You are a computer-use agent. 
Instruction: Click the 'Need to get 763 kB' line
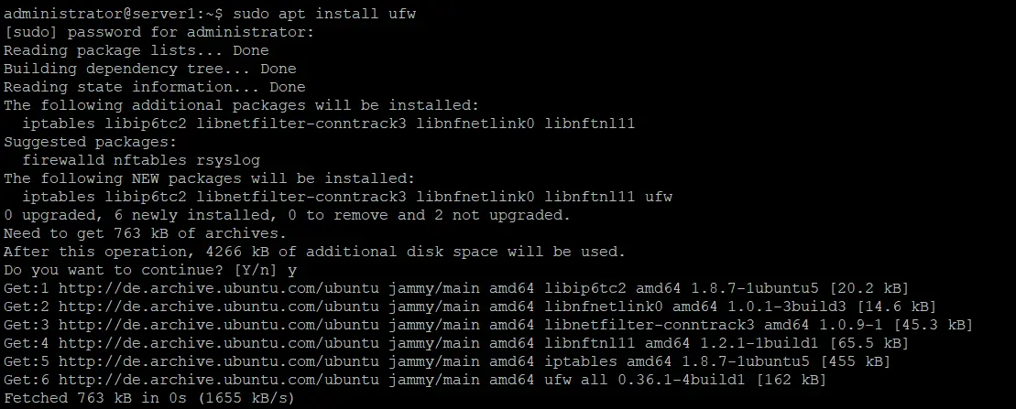click(145, 233)
